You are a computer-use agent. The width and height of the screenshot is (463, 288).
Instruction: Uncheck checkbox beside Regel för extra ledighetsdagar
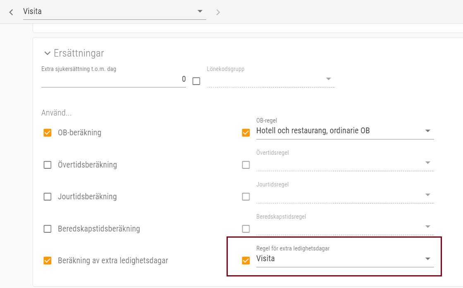pyautogui.click(x=246, y=261)
